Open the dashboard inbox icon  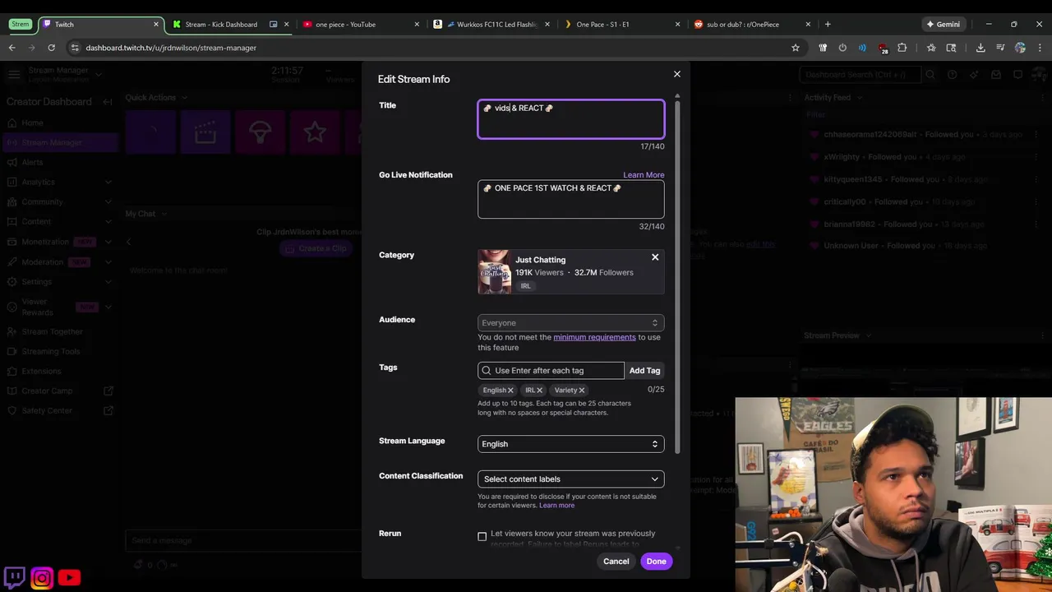click(996, 75)
